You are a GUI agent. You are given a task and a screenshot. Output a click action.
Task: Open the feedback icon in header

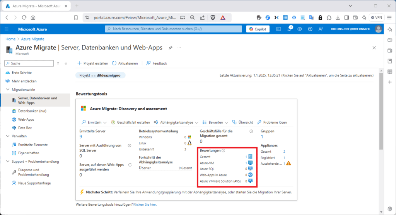321,29
